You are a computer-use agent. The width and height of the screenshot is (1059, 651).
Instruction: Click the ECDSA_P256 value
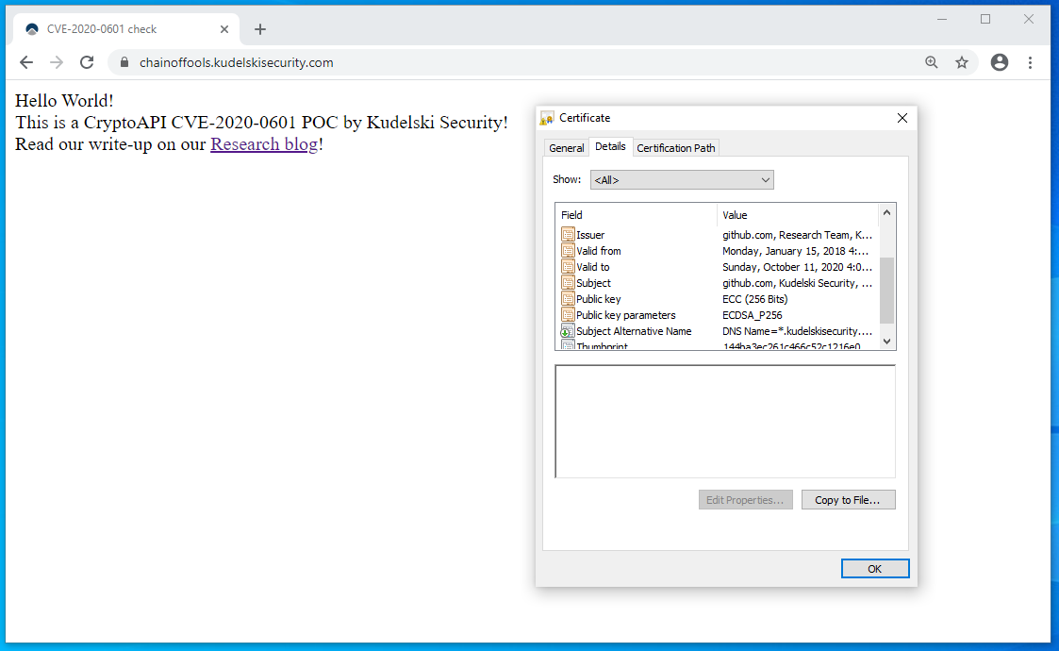752,315
